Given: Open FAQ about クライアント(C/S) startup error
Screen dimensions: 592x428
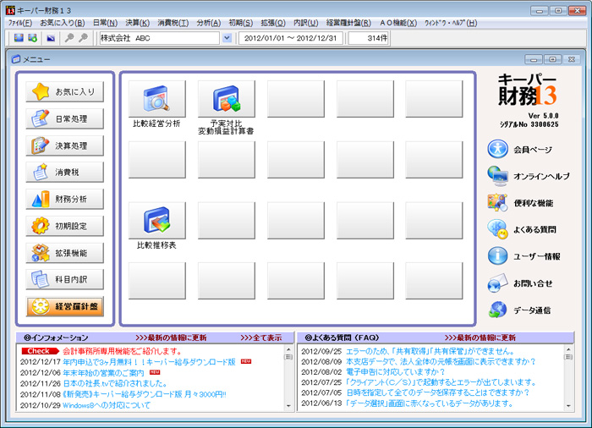Looking at the screenshot, I should (x=441, y=382).
